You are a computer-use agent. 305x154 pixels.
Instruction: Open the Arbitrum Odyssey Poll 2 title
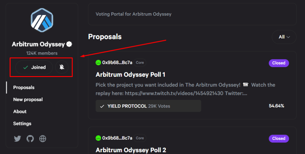(131, 150)
